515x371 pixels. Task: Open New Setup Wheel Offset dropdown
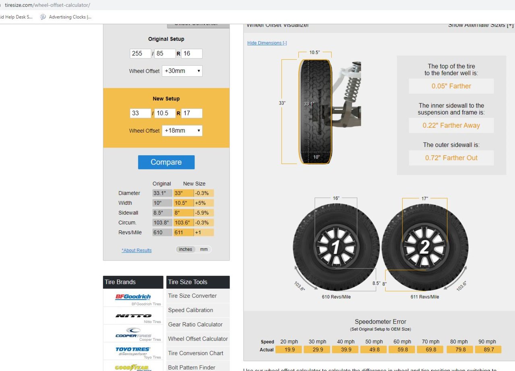point(182,131)
